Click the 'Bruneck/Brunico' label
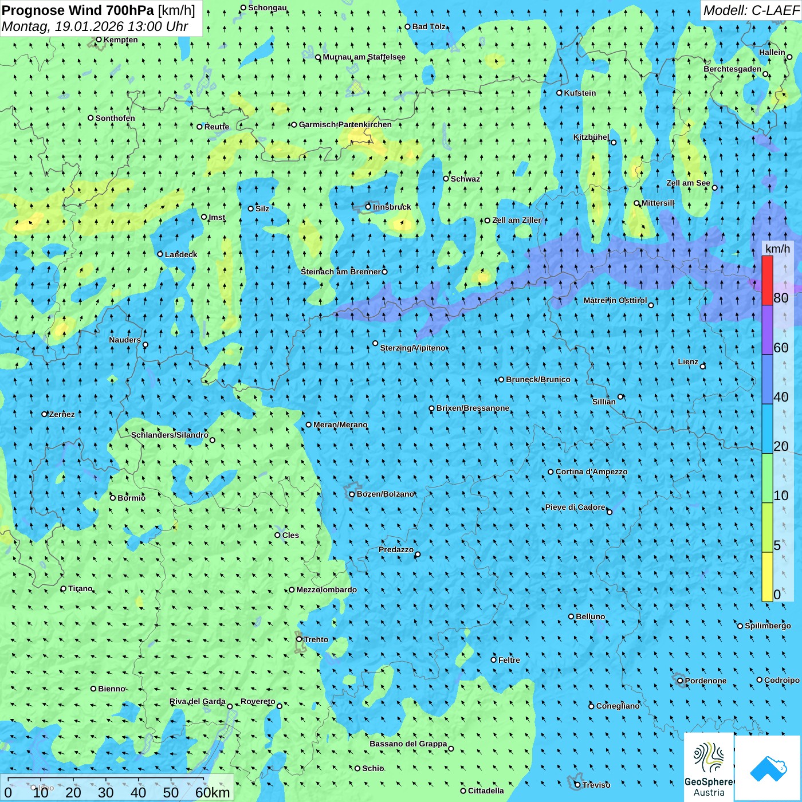Image resolution: width=802 pixels, height=802 pixels. coord(538,379)
